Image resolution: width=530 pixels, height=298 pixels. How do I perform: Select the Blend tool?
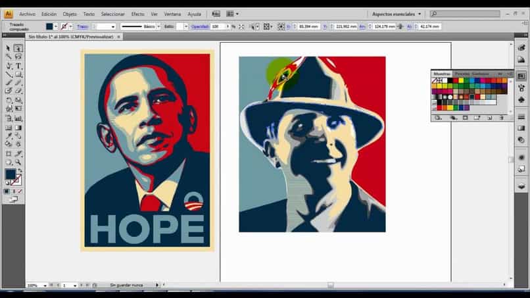click(x=18, y=136)
